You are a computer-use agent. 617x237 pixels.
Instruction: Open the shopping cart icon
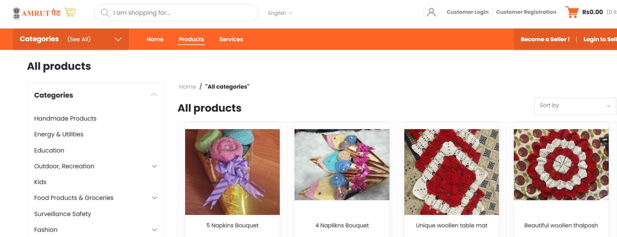tap(571, 12)
